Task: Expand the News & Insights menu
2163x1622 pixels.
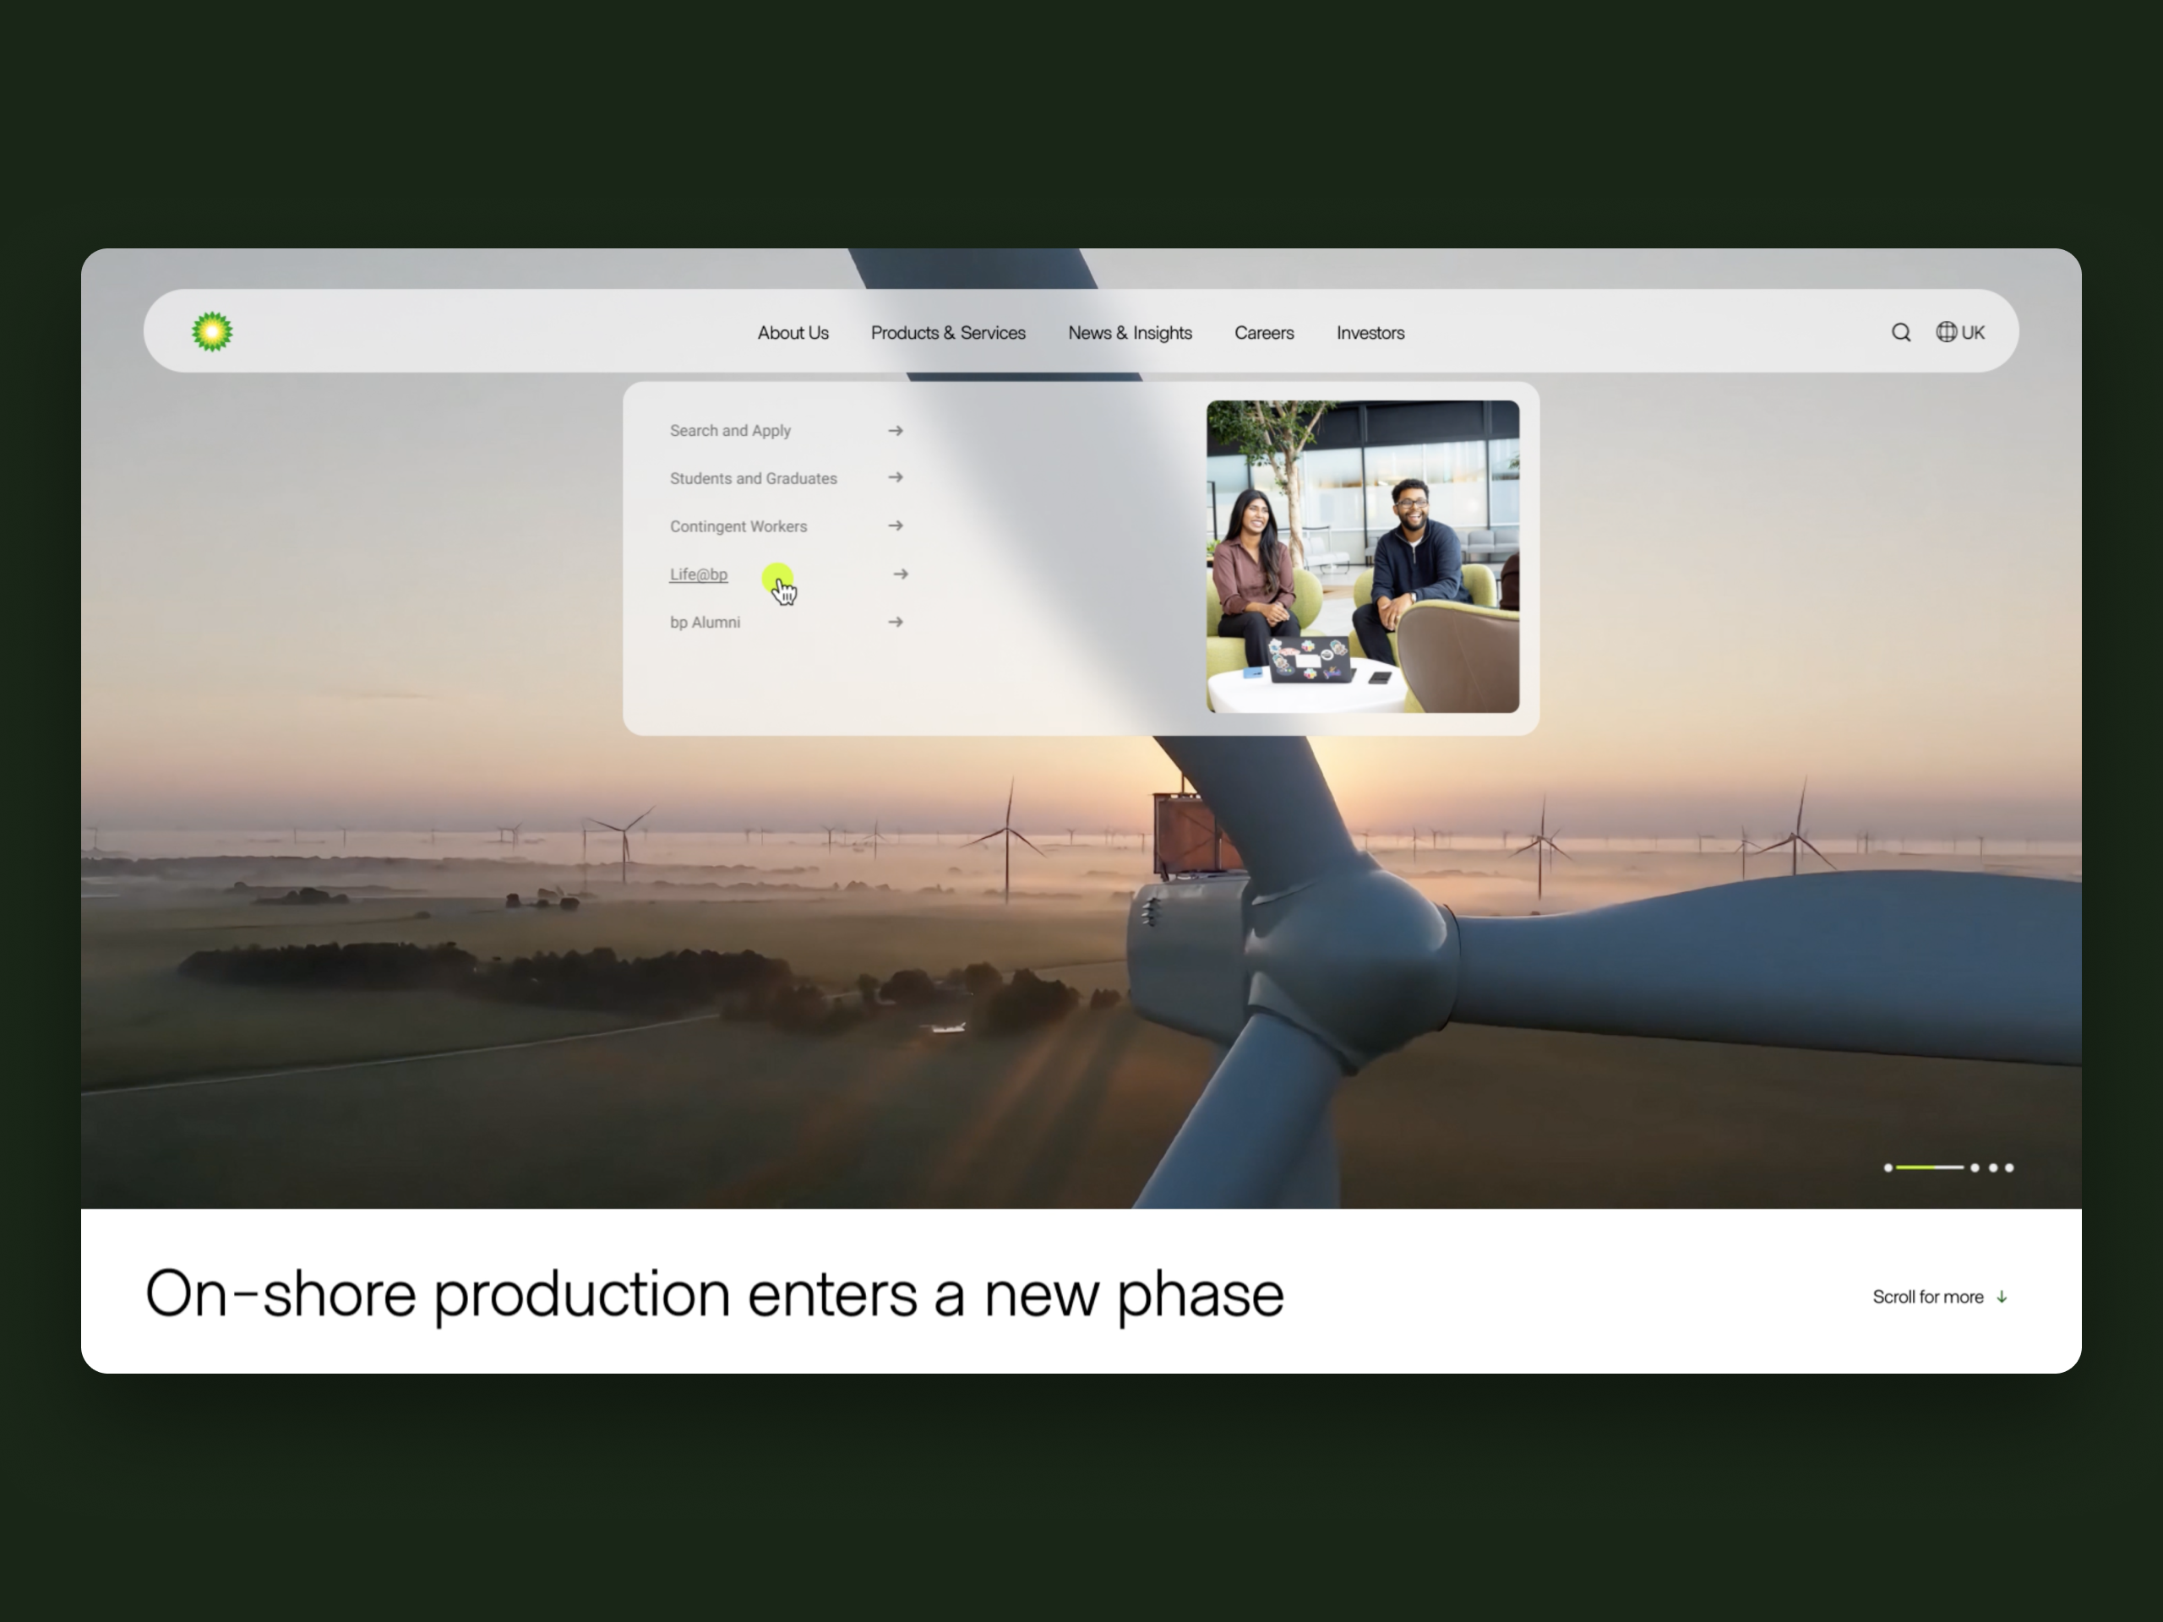Action: (1130, 332)
